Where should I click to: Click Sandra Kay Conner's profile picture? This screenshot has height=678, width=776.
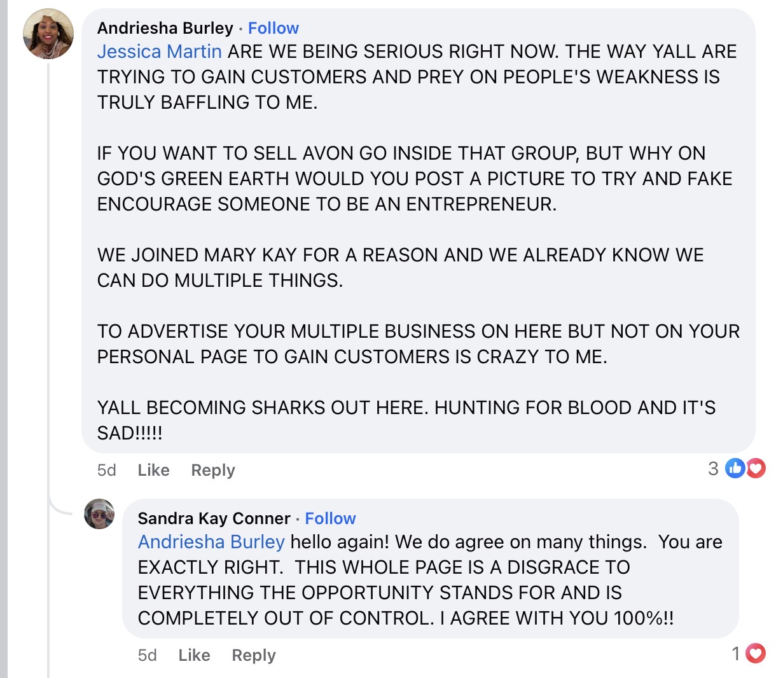(99, 514)
